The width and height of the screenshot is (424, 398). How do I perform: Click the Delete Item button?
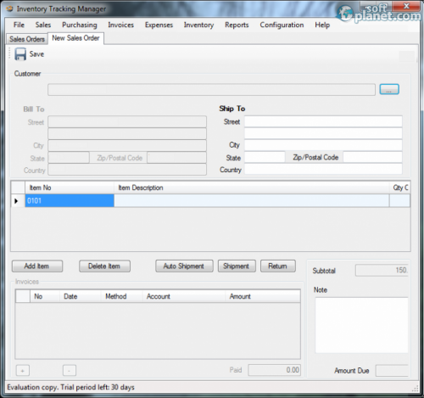(x=104, y=266)
